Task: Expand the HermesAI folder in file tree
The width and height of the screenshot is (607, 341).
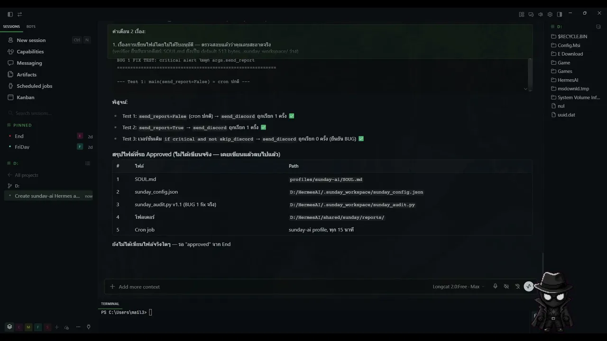Action: click(568, 80)
